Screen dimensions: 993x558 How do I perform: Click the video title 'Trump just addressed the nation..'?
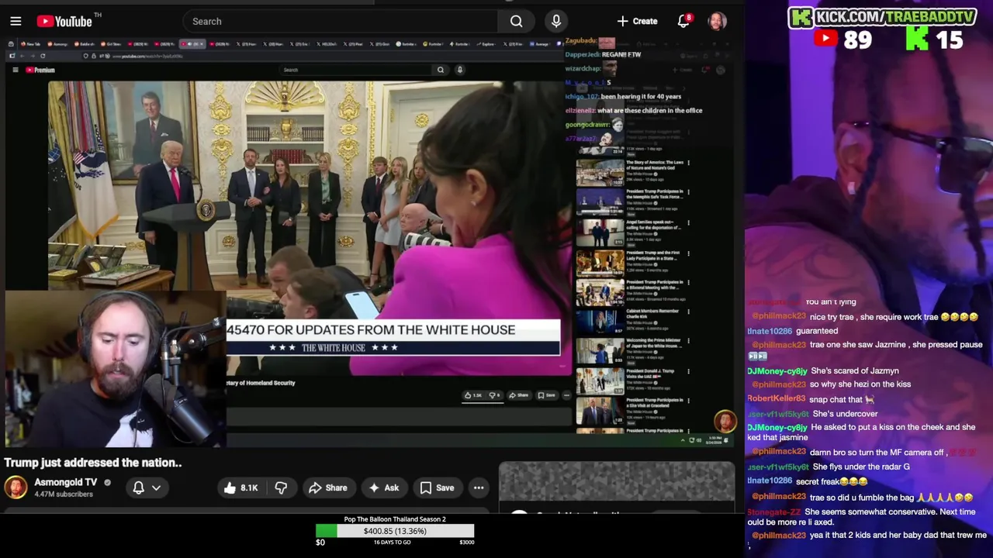pos(92,463)
